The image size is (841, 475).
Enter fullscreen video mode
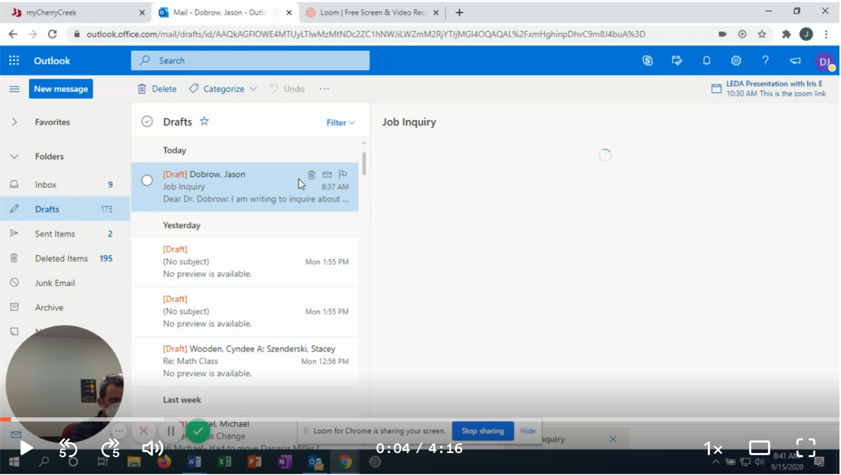pyautogui.click(x=806, y=448)
